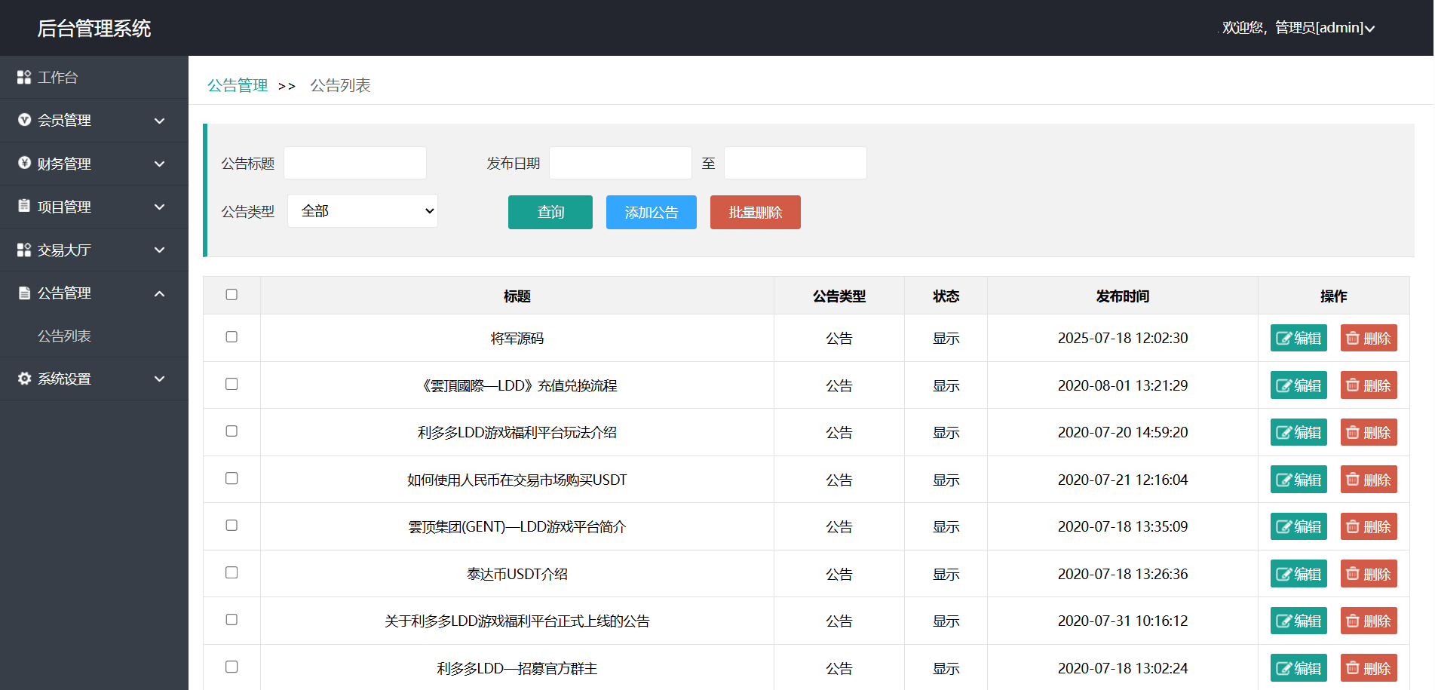Image resolution: width=1435 pixels, height=690 pixels.
Task: Delete the 雲顶集团(GENT) announcement
Action: tap(1369, 526)
